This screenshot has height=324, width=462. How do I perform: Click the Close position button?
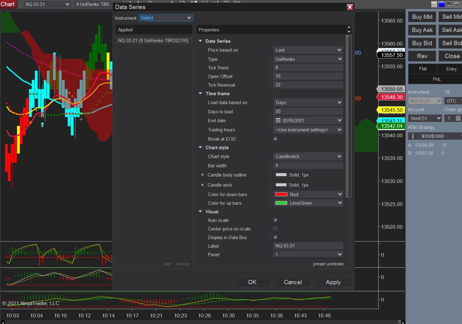[x=450, y=56]
